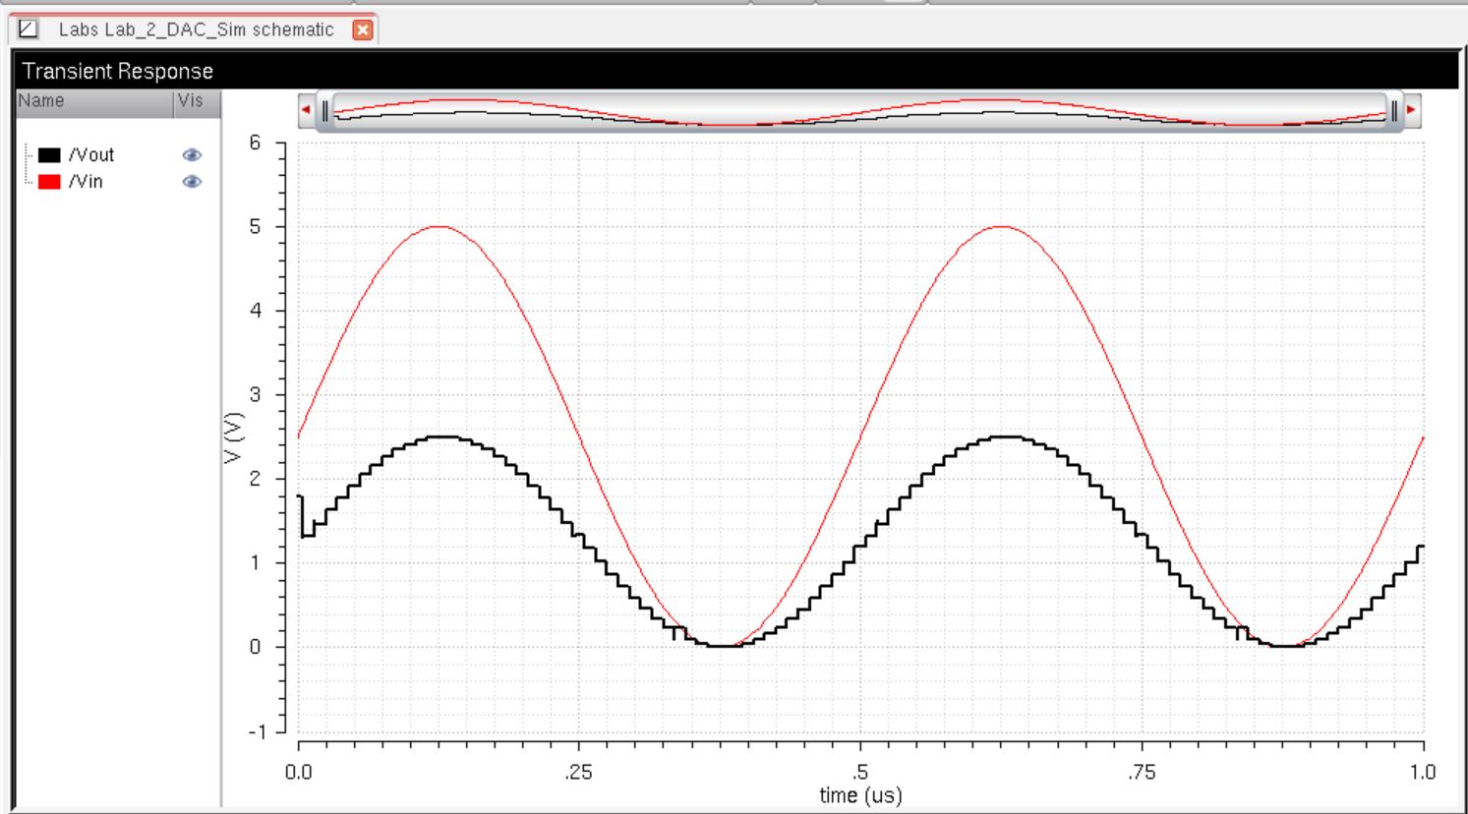The height and width of the screenshot is (814, 1468).
Task: Select the Labs Lab_2_DAC_Sim schematic tab
Action: (195, 29)
